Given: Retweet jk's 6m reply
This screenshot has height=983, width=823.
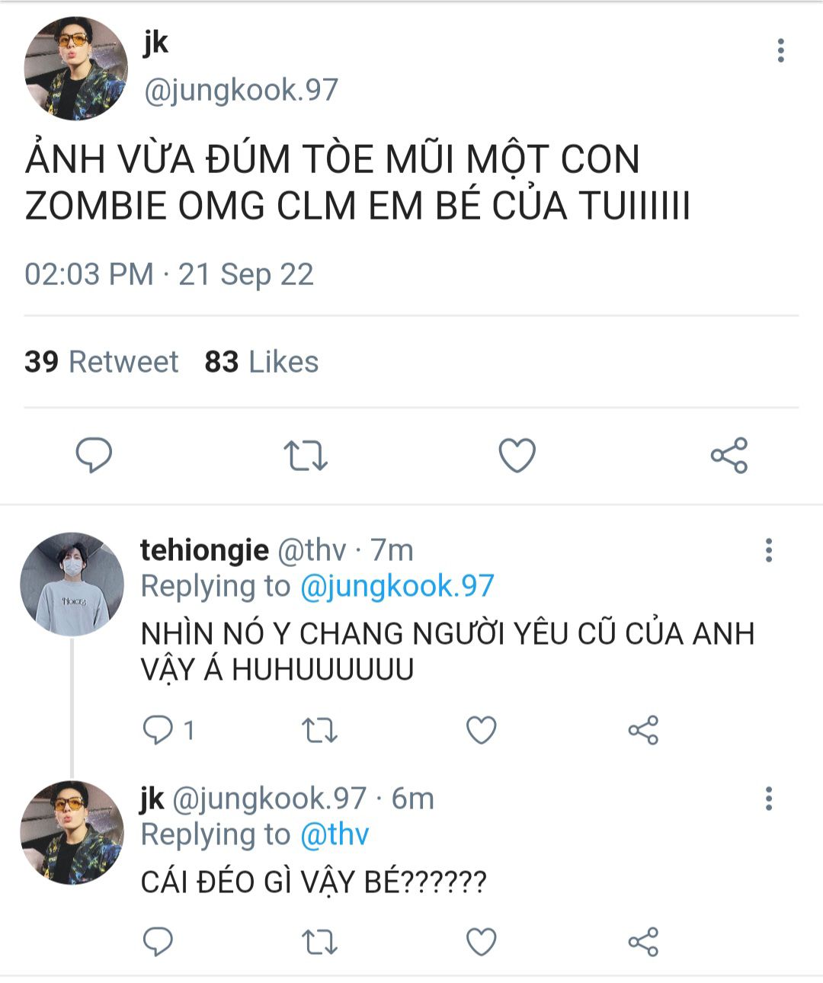Looking at the screenshot, I should pos(320,943).
